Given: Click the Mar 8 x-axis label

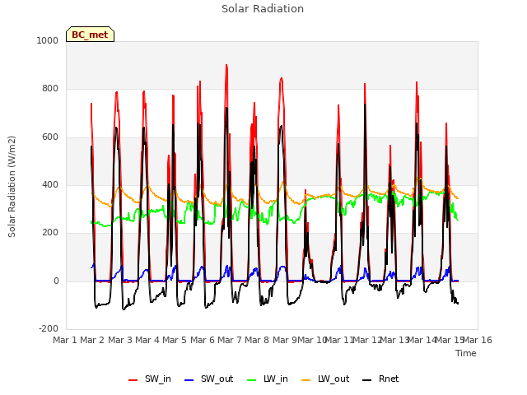Looking at the screenshot, I should point(257,340).
